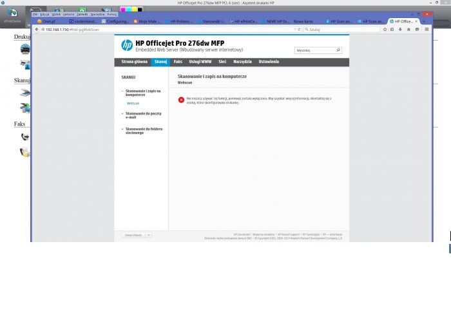
Task: Open the Narzędzia tab in web server
Action: click(x=242, y=62)
